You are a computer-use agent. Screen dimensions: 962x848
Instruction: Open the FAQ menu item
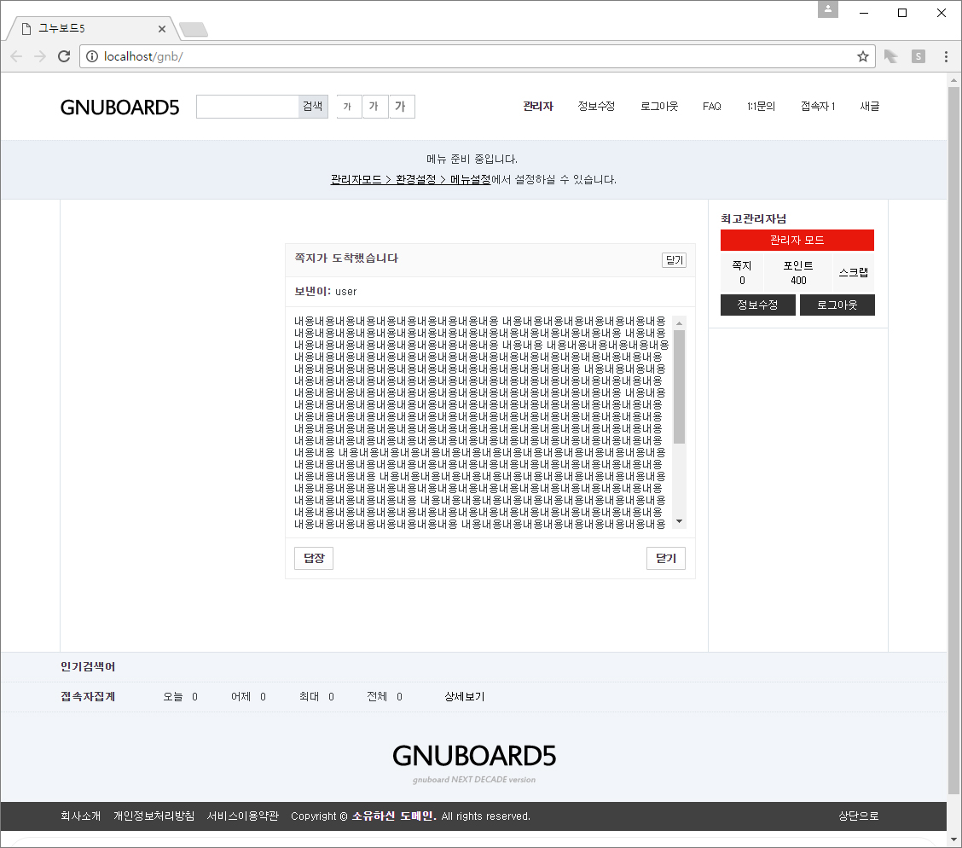[711, 106]
